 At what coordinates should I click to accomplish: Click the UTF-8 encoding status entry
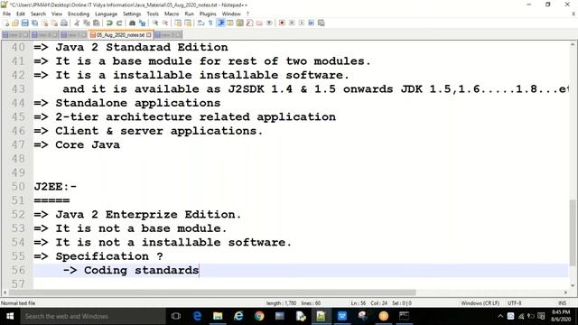point(515,303)
